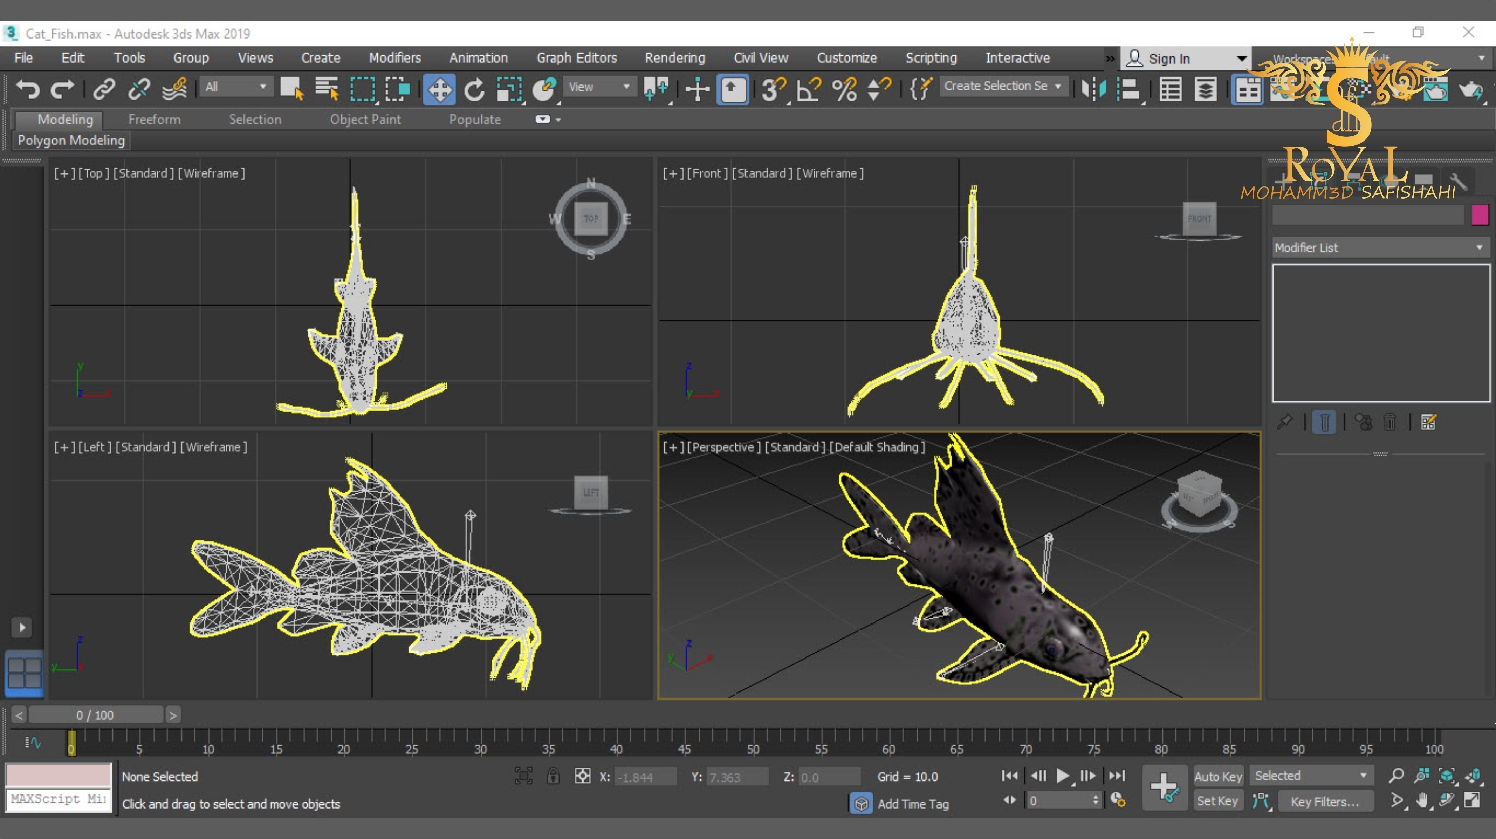Switch to the Freeform ribbon tab
This screenshot has width=1496, height=839.
155,119
